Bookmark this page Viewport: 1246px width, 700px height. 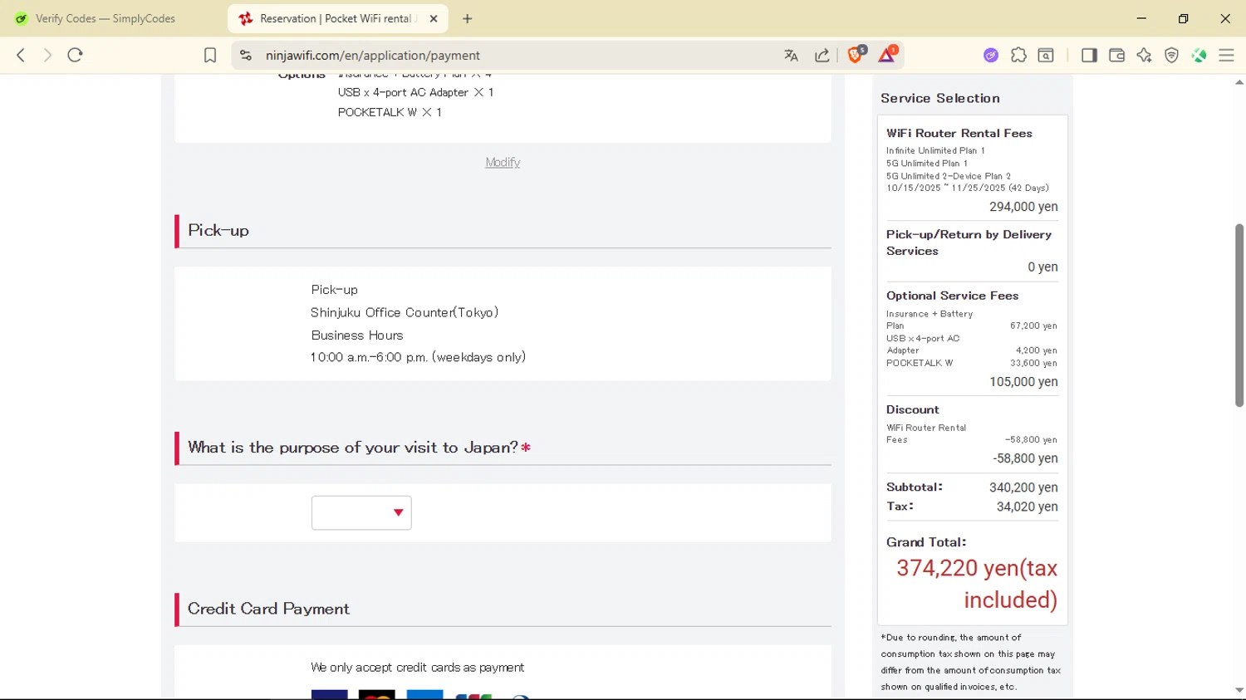210,56
